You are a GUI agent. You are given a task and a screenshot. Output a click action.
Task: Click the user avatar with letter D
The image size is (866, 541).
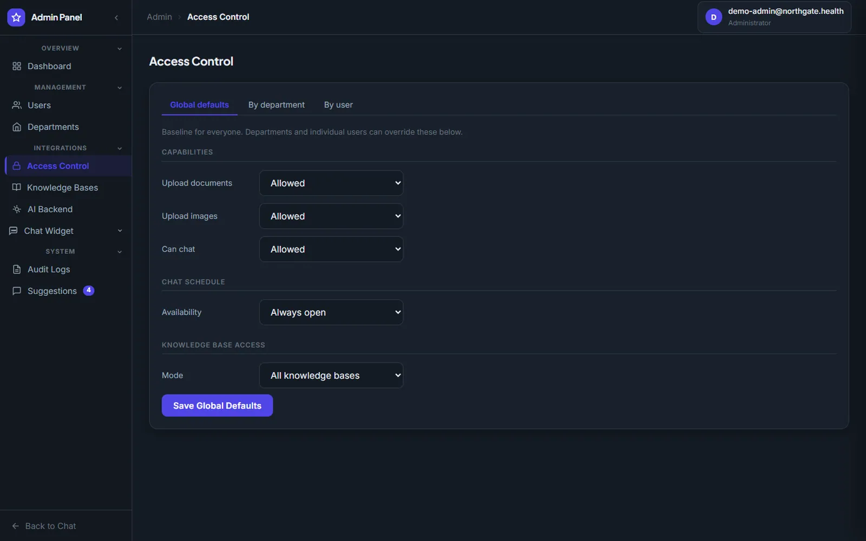pos(713,17)
